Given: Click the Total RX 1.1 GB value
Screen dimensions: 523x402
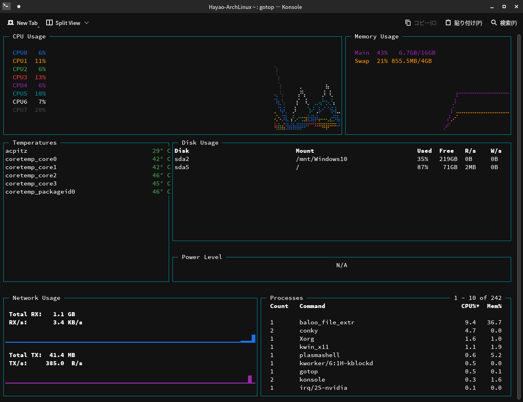Looking at the screenshot, I should [x=64, y=314].
